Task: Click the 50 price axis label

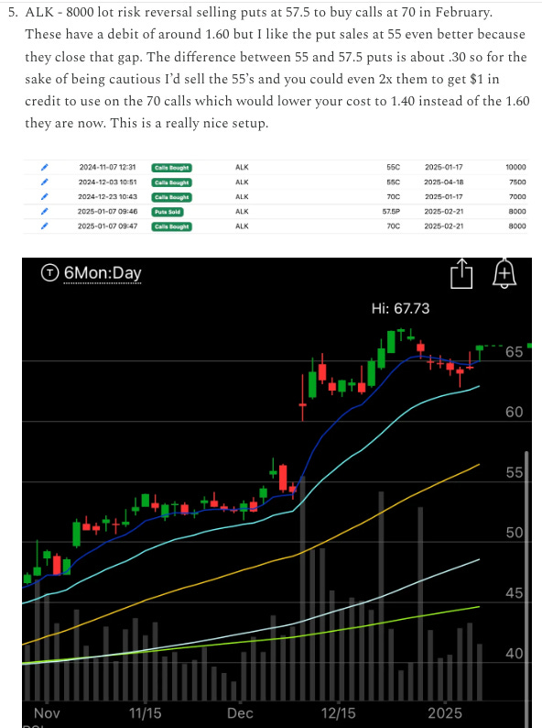Action: (515, 533)
